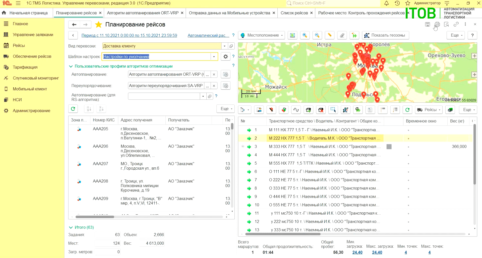Click the horizontal scrollbar of routes table
482x258 pixels.
[283, 234]
